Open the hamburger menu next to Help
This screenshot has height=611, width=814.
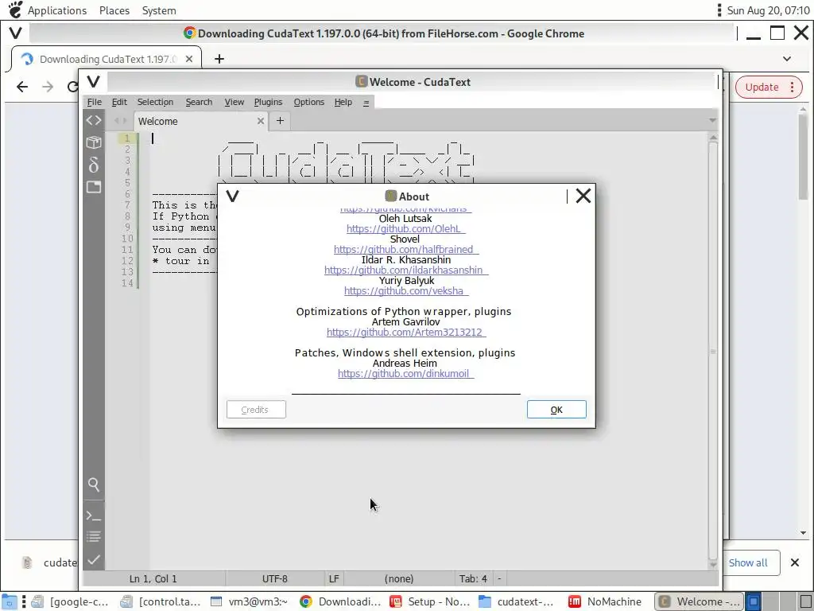(366, 103)
